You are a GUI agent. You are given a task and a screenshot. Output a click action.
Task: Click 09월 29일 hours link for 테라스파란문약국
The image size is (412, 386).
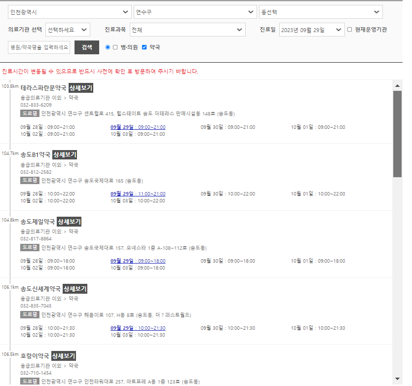(138, 127)
